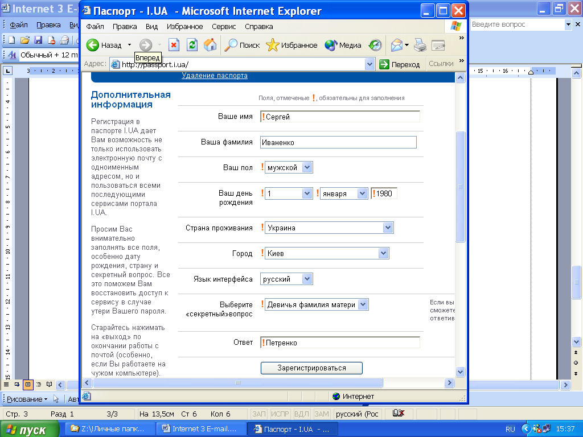Switch Word to Outline view icon
Screen dimensions: 583x437
39,384
